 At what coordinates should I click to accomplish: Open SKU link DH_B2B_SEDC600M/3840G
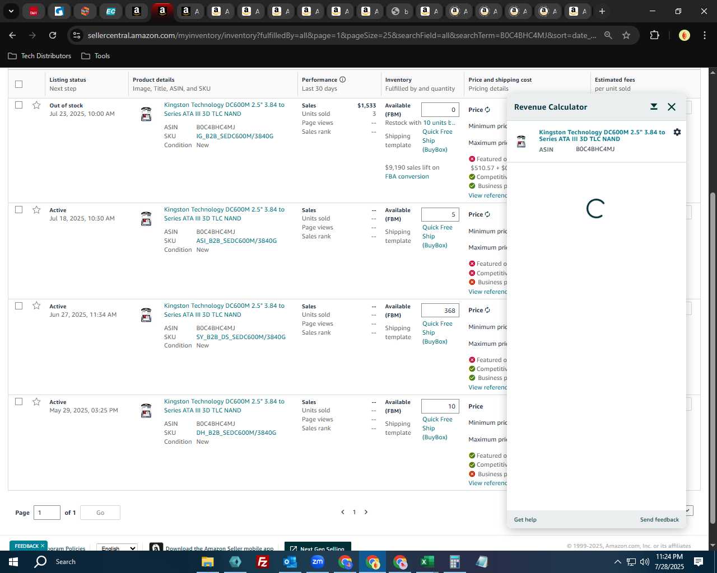(x=236, y=433)
